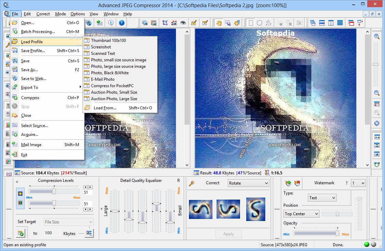Image resolution: width=385 pixels, height=251 pixels.
Task: Click the tile horizontally windows icon
Action: [x=322, y=23]
